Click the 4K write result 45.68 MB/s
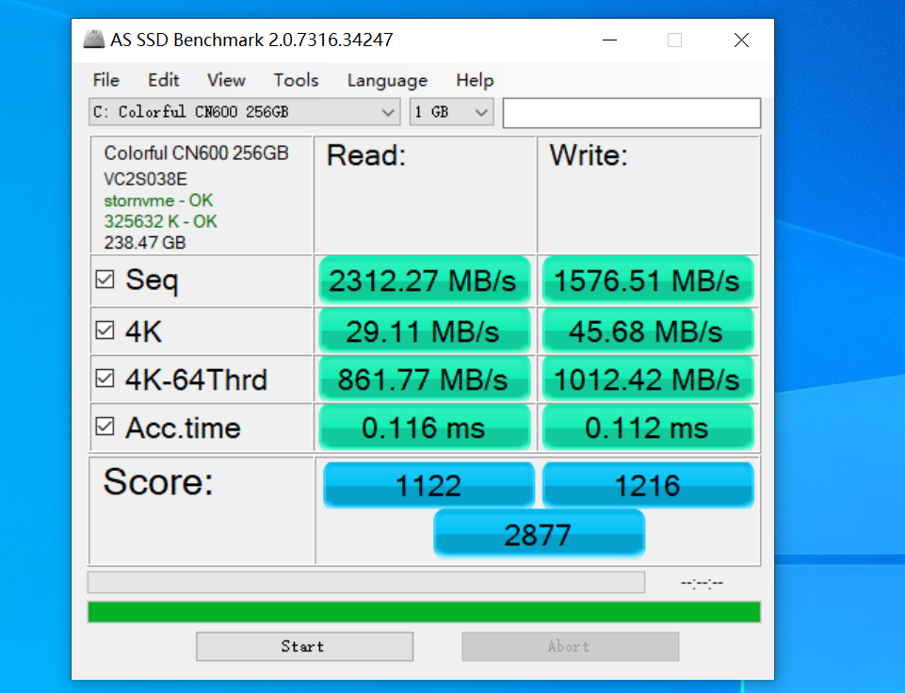The height and width of the screenshot is (693, 905). coord(648,331)
